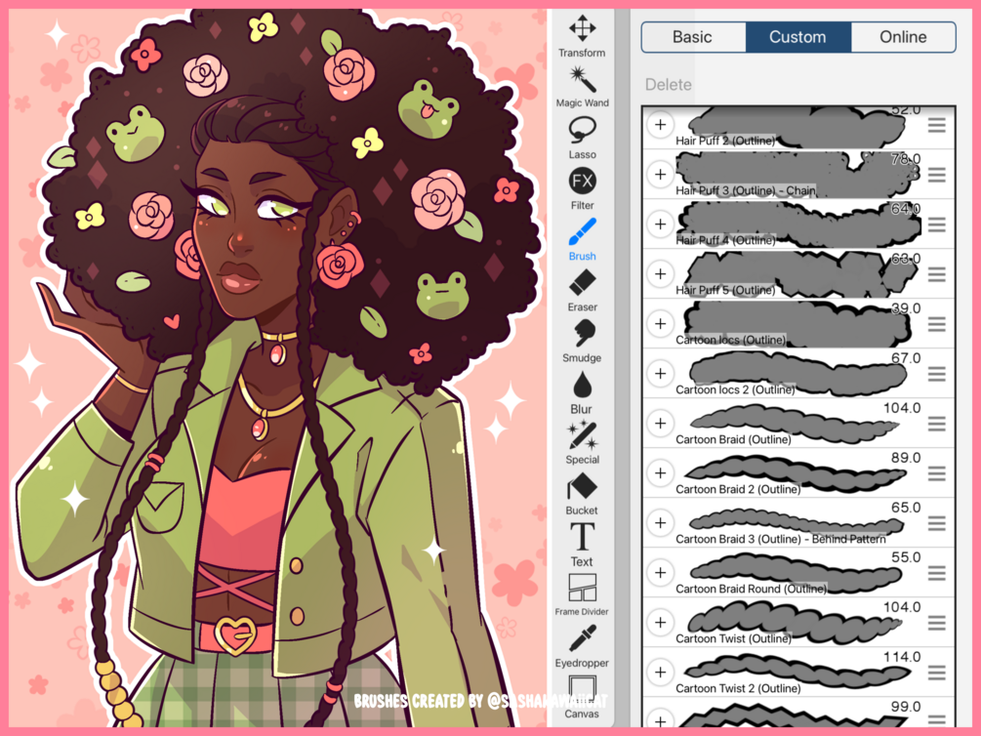This screenshot has height=736, width=981.
Task: Switch to the Custom brushes tab
Action: tap(797, 37)
